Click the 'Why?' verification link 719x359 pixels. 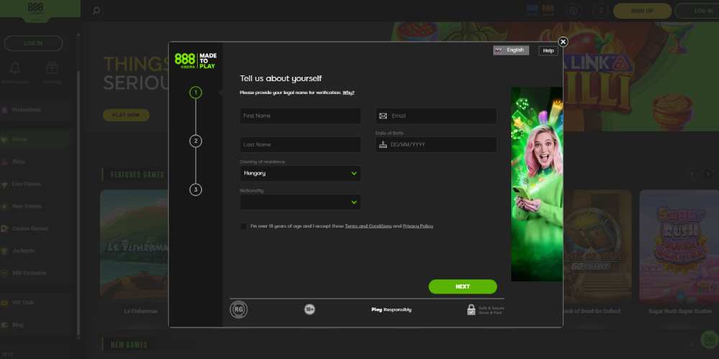(349, 93)
